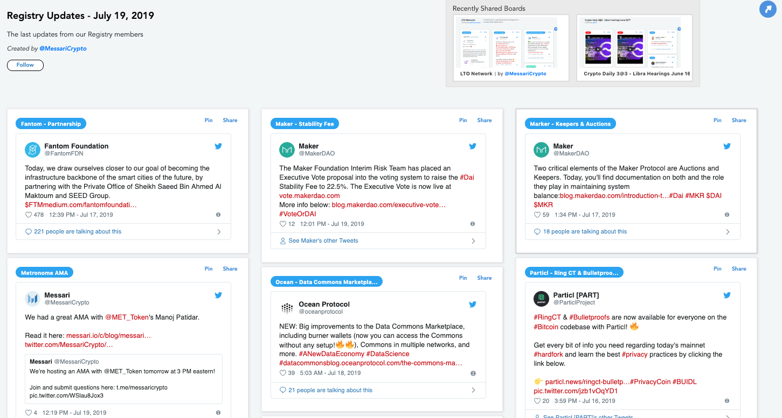This screenshot has height=418, width=782.
Task: Click info icon on Ocean Protocol tweet
Action: tap(473, 373)
